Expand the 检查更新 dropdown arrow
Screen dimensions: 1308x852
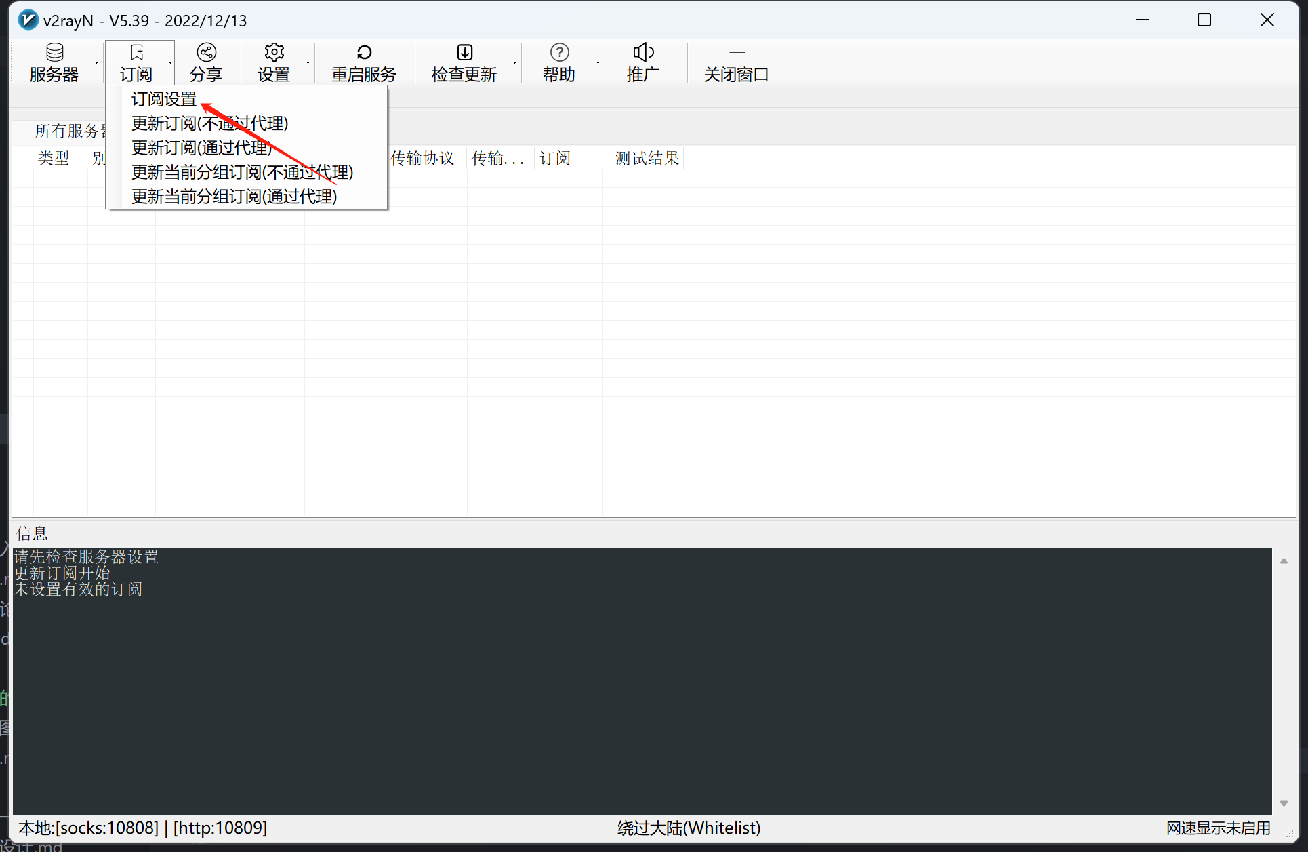pyautogui.click(x=515, y=63)
